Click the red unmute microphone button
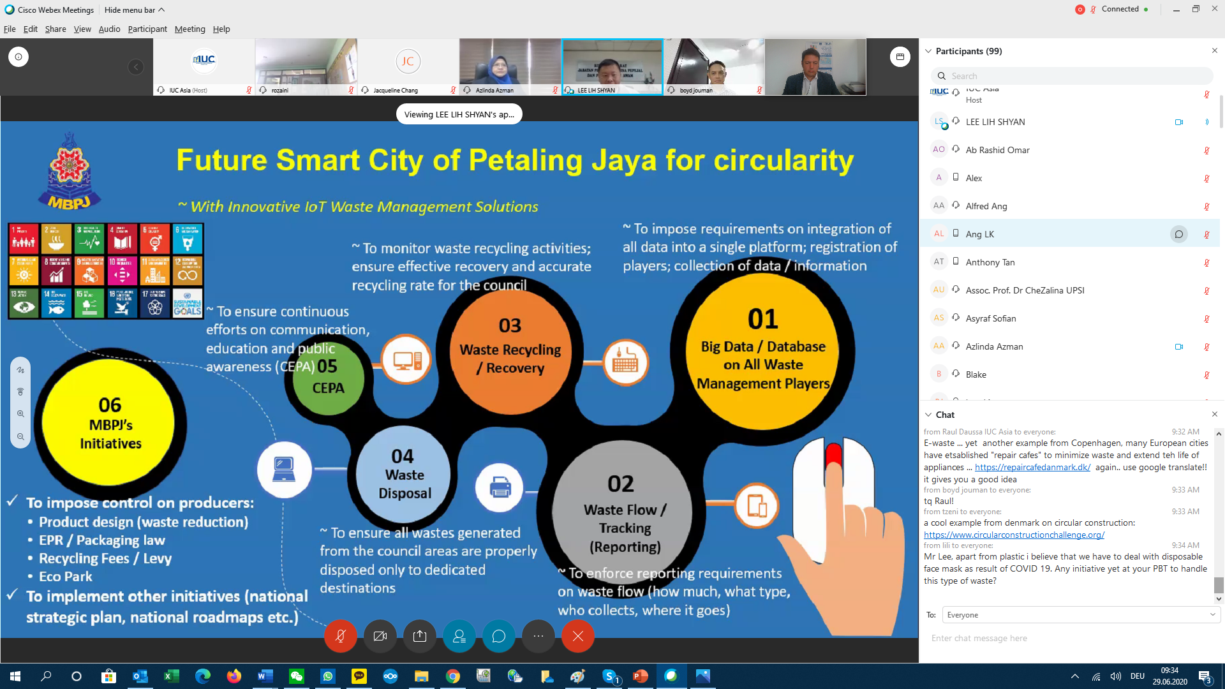Image resolution: width=1225 pixels, height=689 pixels. (341, 636)
